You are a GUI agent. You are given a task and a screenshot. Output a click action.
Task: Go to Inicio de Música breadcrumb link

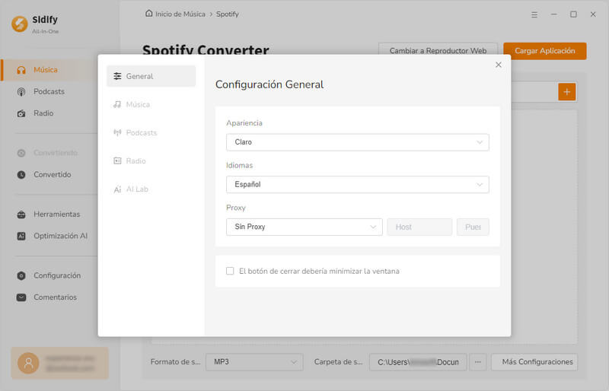[180, 14]
